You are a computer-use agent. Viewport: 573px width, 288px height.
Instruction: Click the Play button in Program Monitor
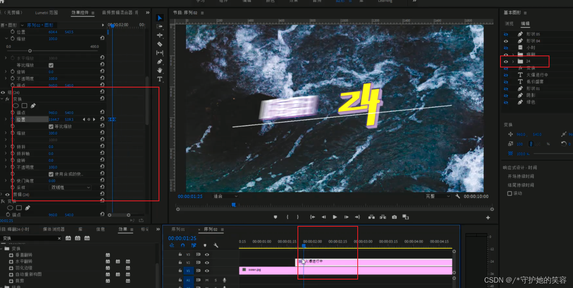click(x=335, y=217)
